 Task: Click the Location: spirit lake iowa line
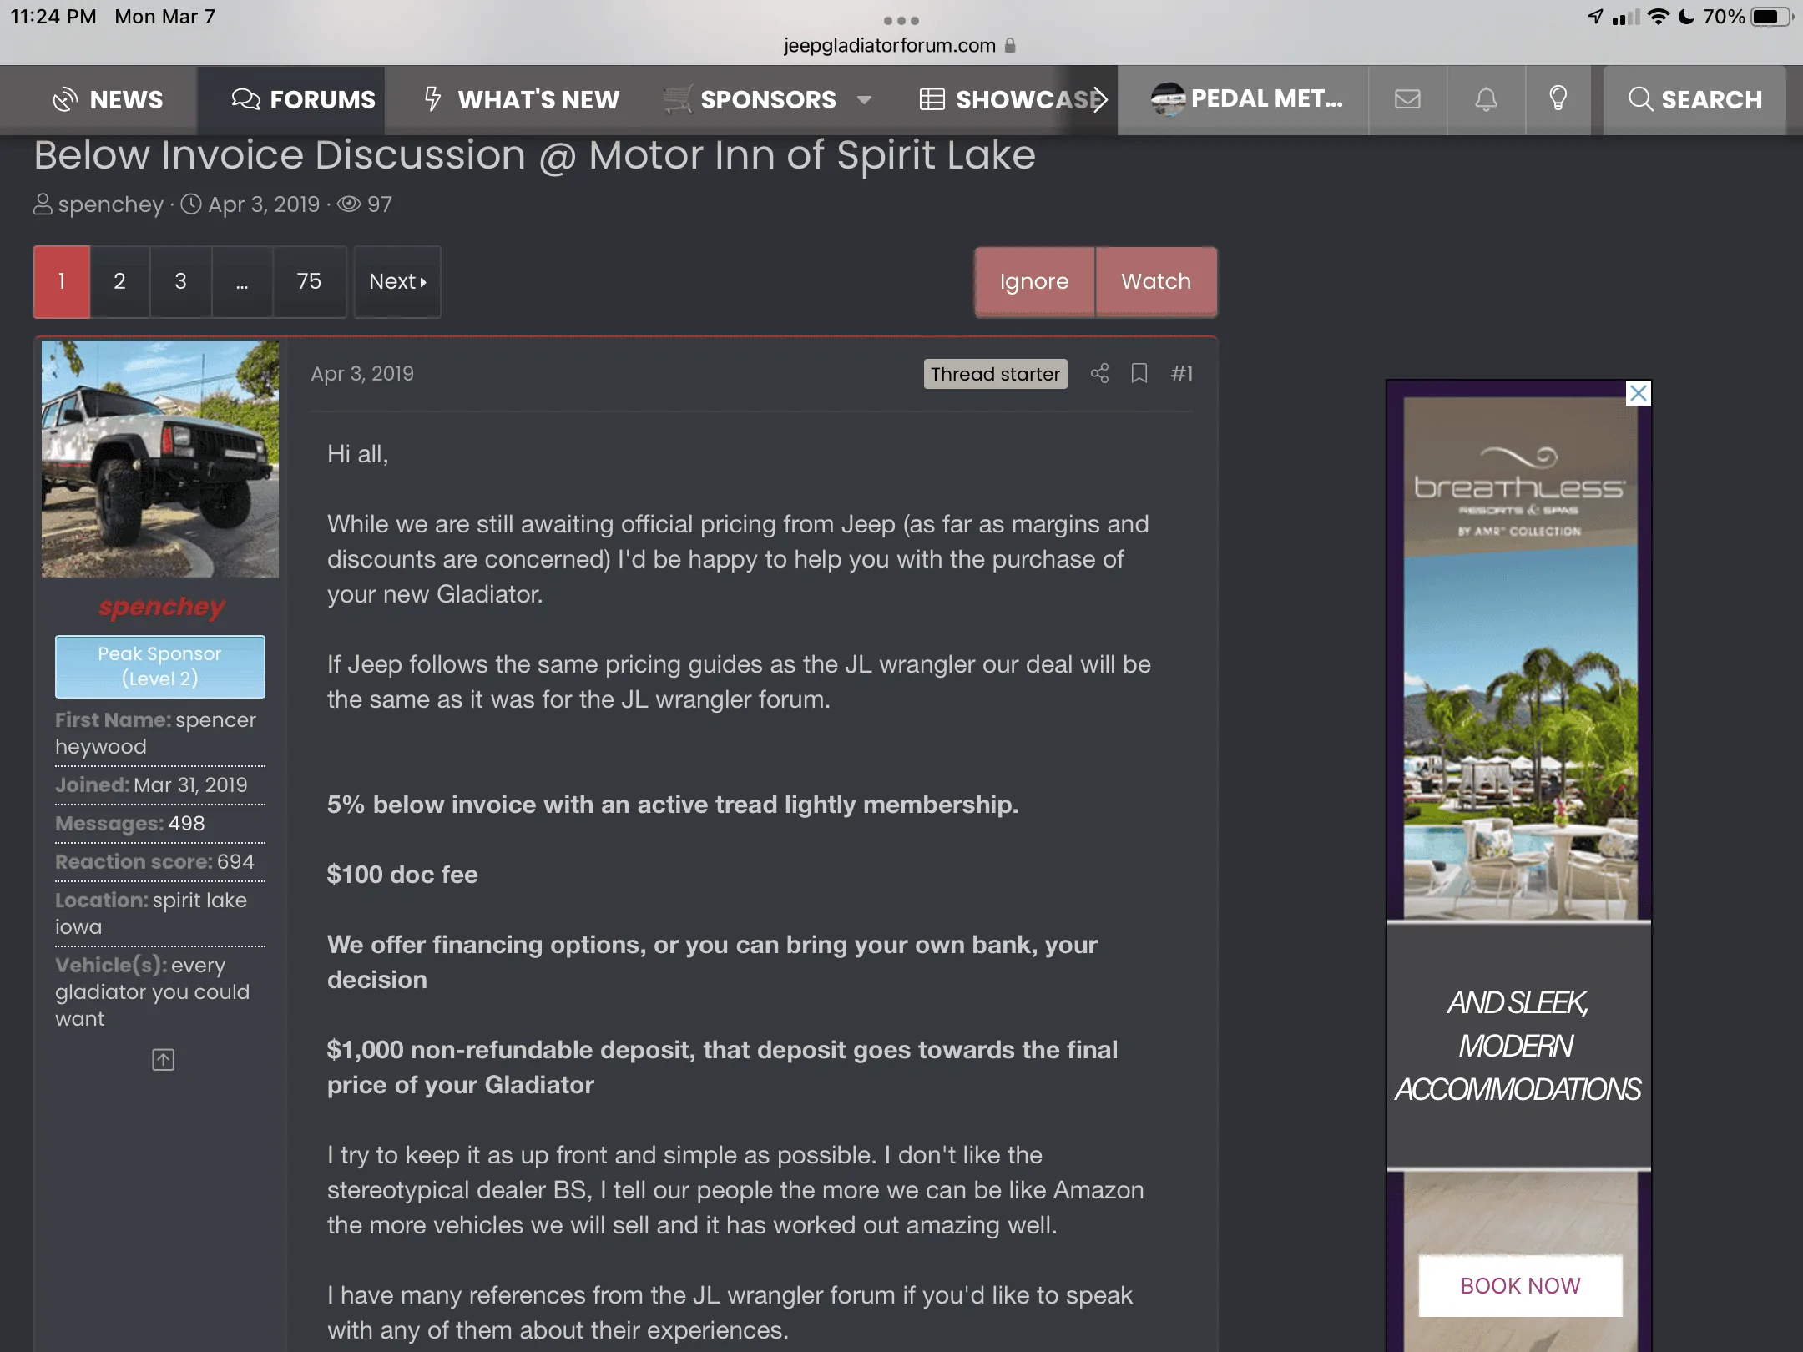[151, 913]
